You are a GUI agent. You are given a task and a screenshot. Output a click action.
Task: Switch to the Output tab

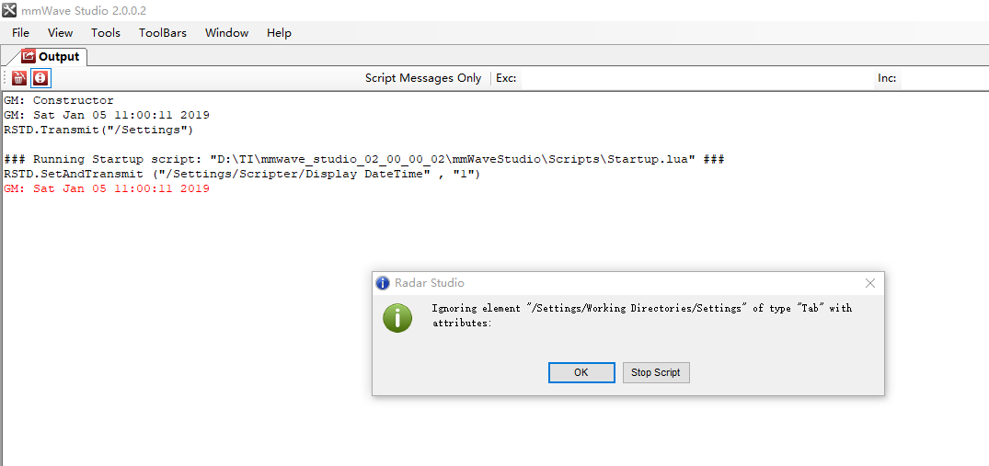pyautogui.click(x=52, y=57)
